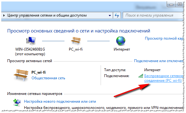The width and height of the screenshot is (186, 113).
Task: Click the Интернет globe icon
Action: pyautogui.click(x=121, y=41)
